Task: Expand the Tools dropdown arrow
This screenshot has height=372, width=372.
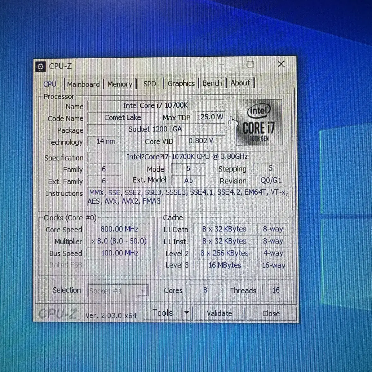Action: pyautogui.click(x=187, y=313)
